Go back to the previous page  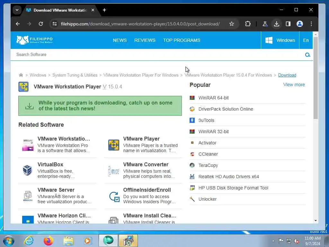[x=18, y=24]
